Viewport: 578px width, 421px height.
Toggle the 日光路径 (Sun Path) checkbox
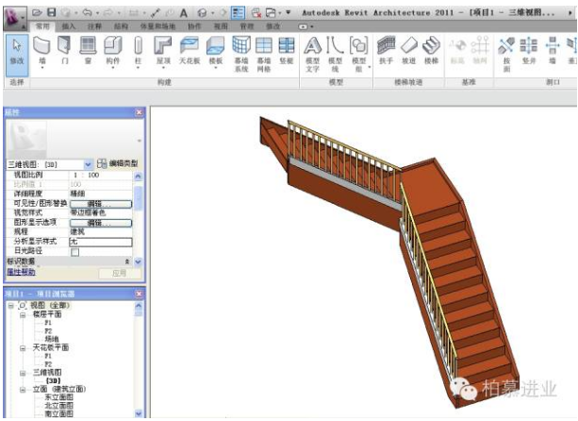74,252
